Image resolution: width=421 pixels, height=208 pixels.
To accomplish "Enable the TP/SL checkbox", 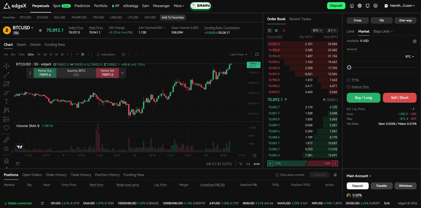I will (348, 80).
